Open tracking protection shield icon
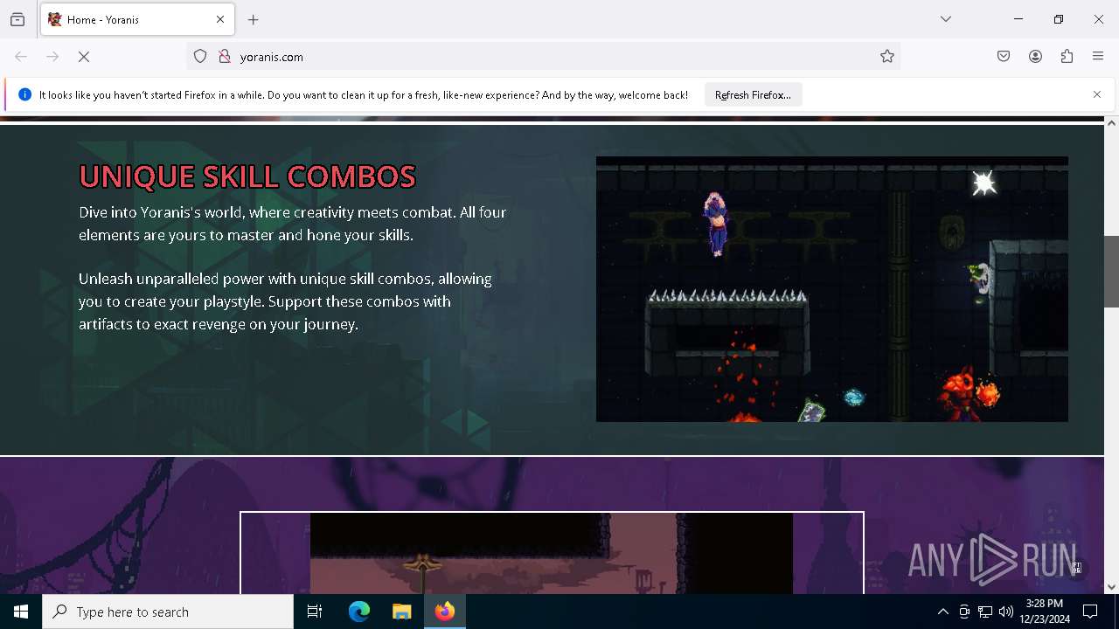Image resolution: width=1119 pixels, height=629 pixels. click(200, 57)
